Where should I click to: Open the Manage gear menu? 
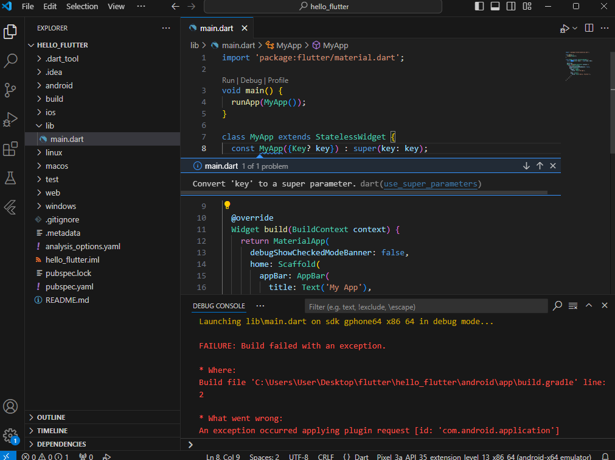pos(10,436)
